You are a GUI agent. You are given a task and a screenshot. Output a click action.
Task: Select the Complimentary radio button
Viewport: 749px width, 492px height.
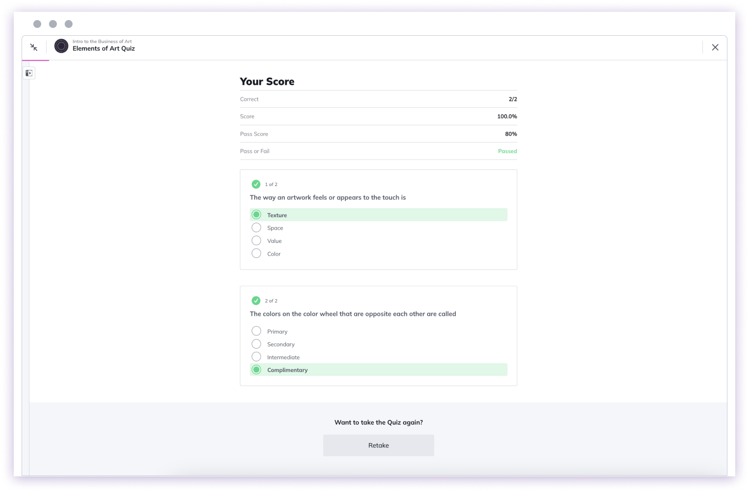point(256,370)
